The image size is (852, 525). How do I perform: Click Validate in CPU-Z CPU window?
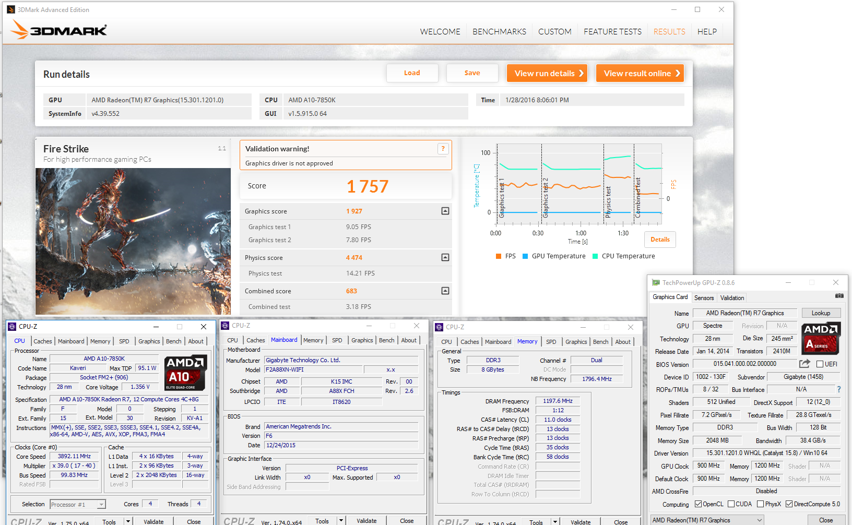pos(153,521)
